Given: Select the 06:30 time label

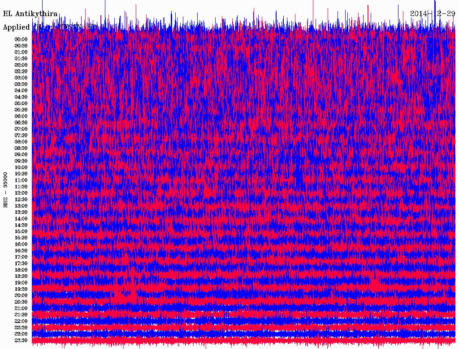Looking at the screenshot, I should (x=21, y=123).
